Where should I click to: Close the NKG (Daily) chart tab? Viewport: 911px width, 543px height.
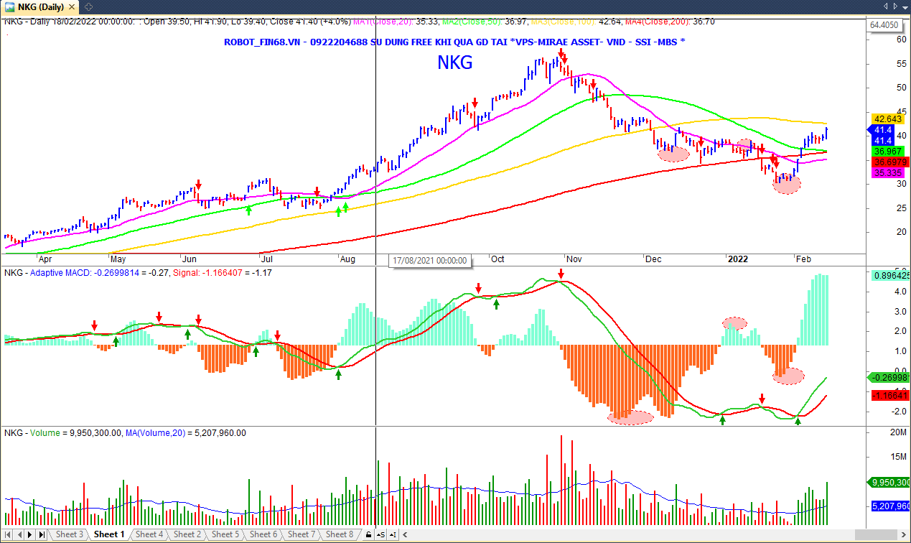pyautogui.click(x=72, y=6)
